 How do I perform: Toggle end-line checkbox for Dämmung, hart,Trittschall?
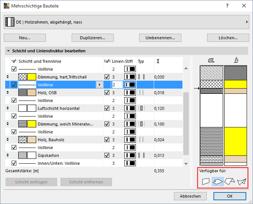pyautogui.click(x=107, y=77)
